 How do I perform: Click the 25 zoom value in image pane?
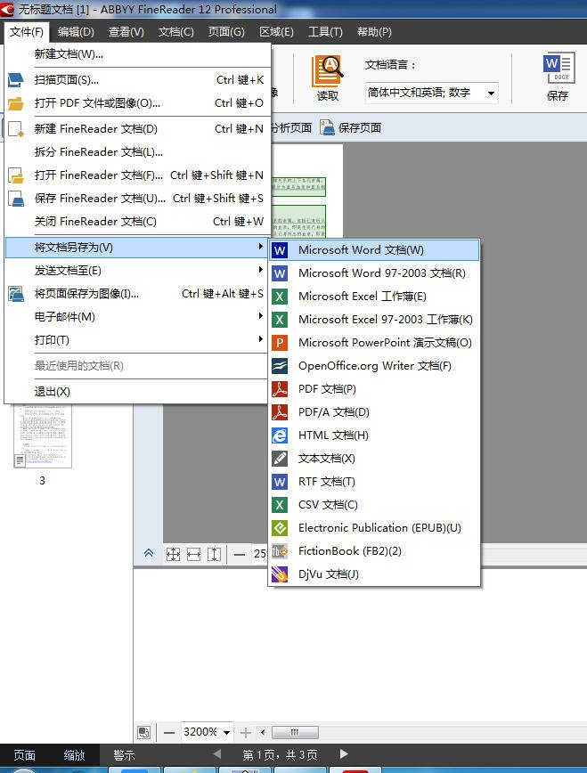point(260,554)
